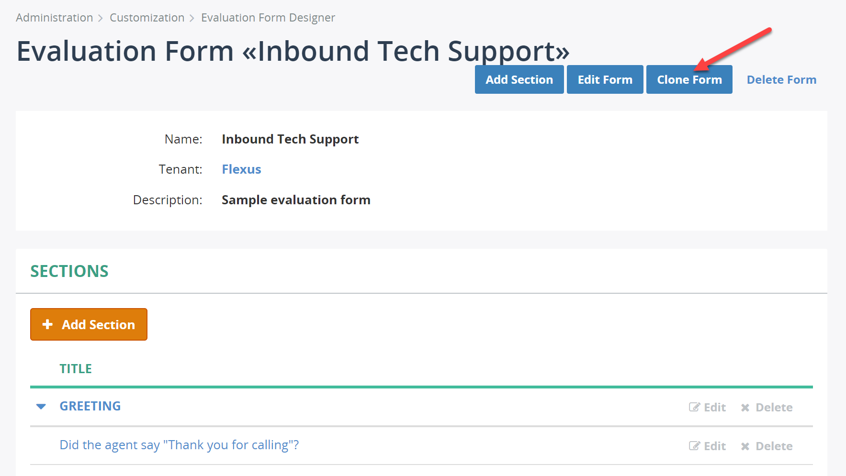Open the Administration breadcrumb

[54, 18]
